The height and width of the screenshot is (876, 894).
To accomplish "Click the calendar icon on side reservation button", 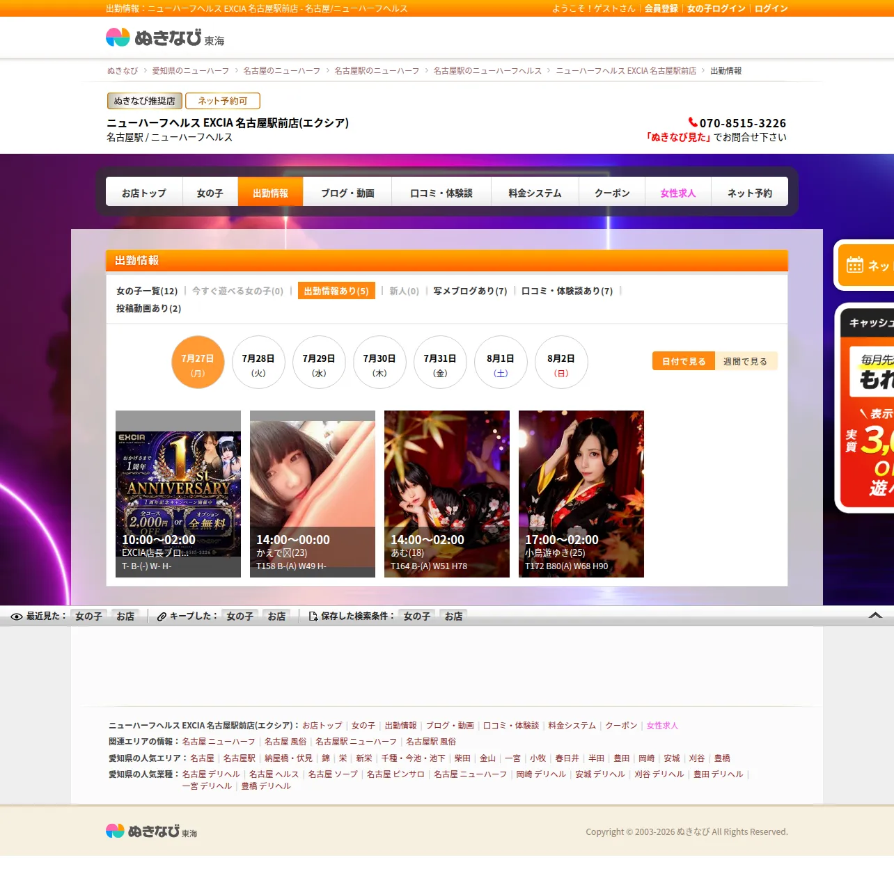I will click(854, 265).
